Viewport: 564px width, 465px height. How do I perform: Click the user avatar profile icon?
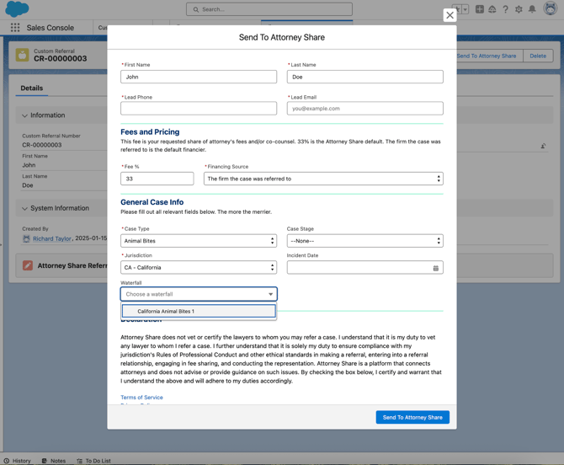click(x=550, y=9)
